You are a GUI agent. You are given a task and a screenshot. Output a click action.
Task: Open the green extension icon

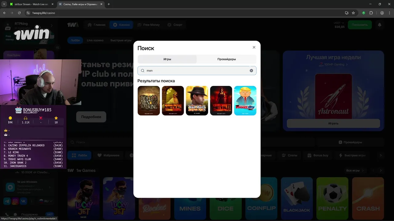(x=364, y=13)
